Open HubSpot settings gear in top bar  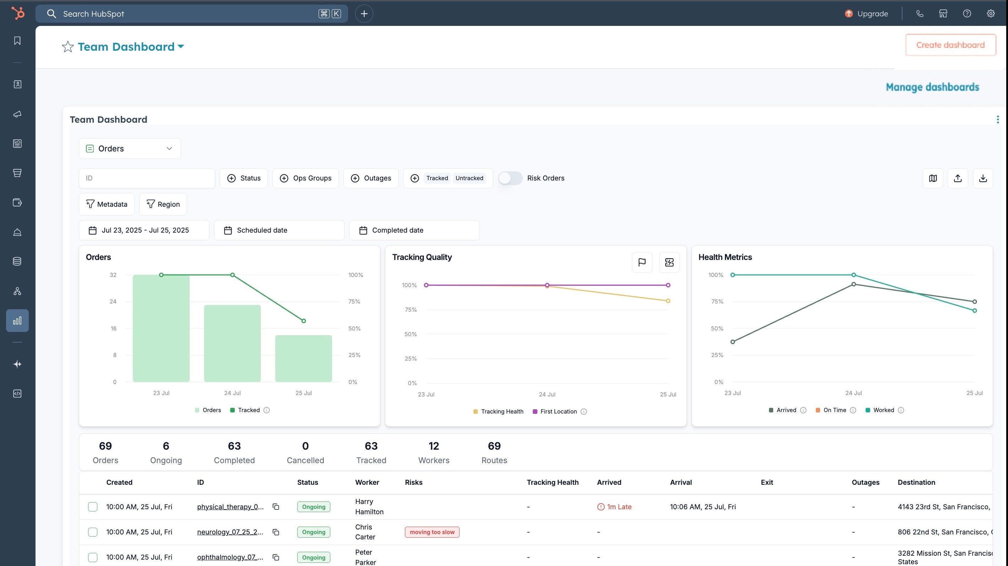(991, 13)
